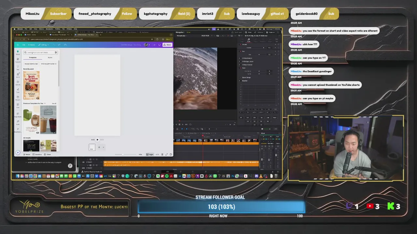Image resolution: width=417 pixels, height=234 pixels.
Task: Open Magic Media in Canva sidebar
Action: pyautogui.click(x=18, y=115)
